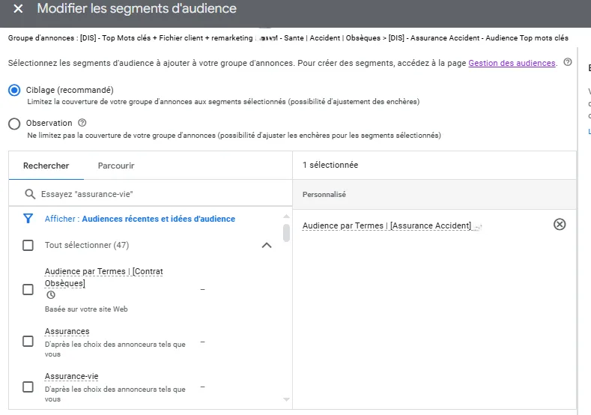The image size is (591, 415).
Task: Check the Assurances checkbox
Action: click(x=28, y=341)
